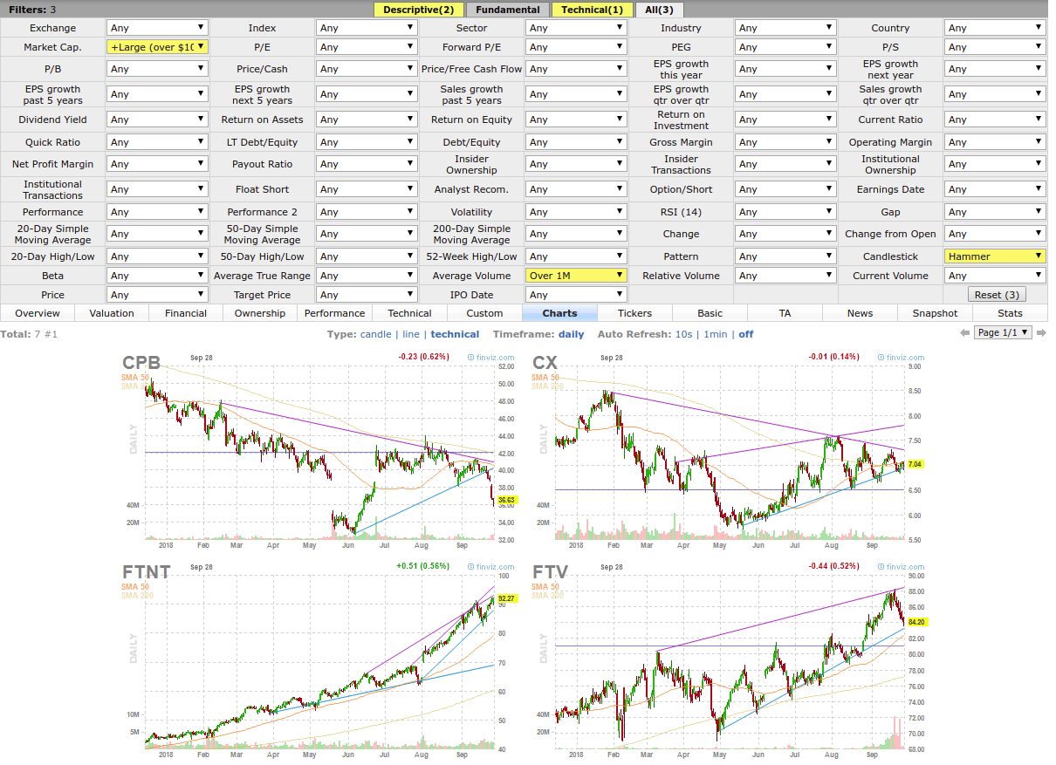Switch to the News view tab
Screen dimensions: 1056x765
click(860, 313)
